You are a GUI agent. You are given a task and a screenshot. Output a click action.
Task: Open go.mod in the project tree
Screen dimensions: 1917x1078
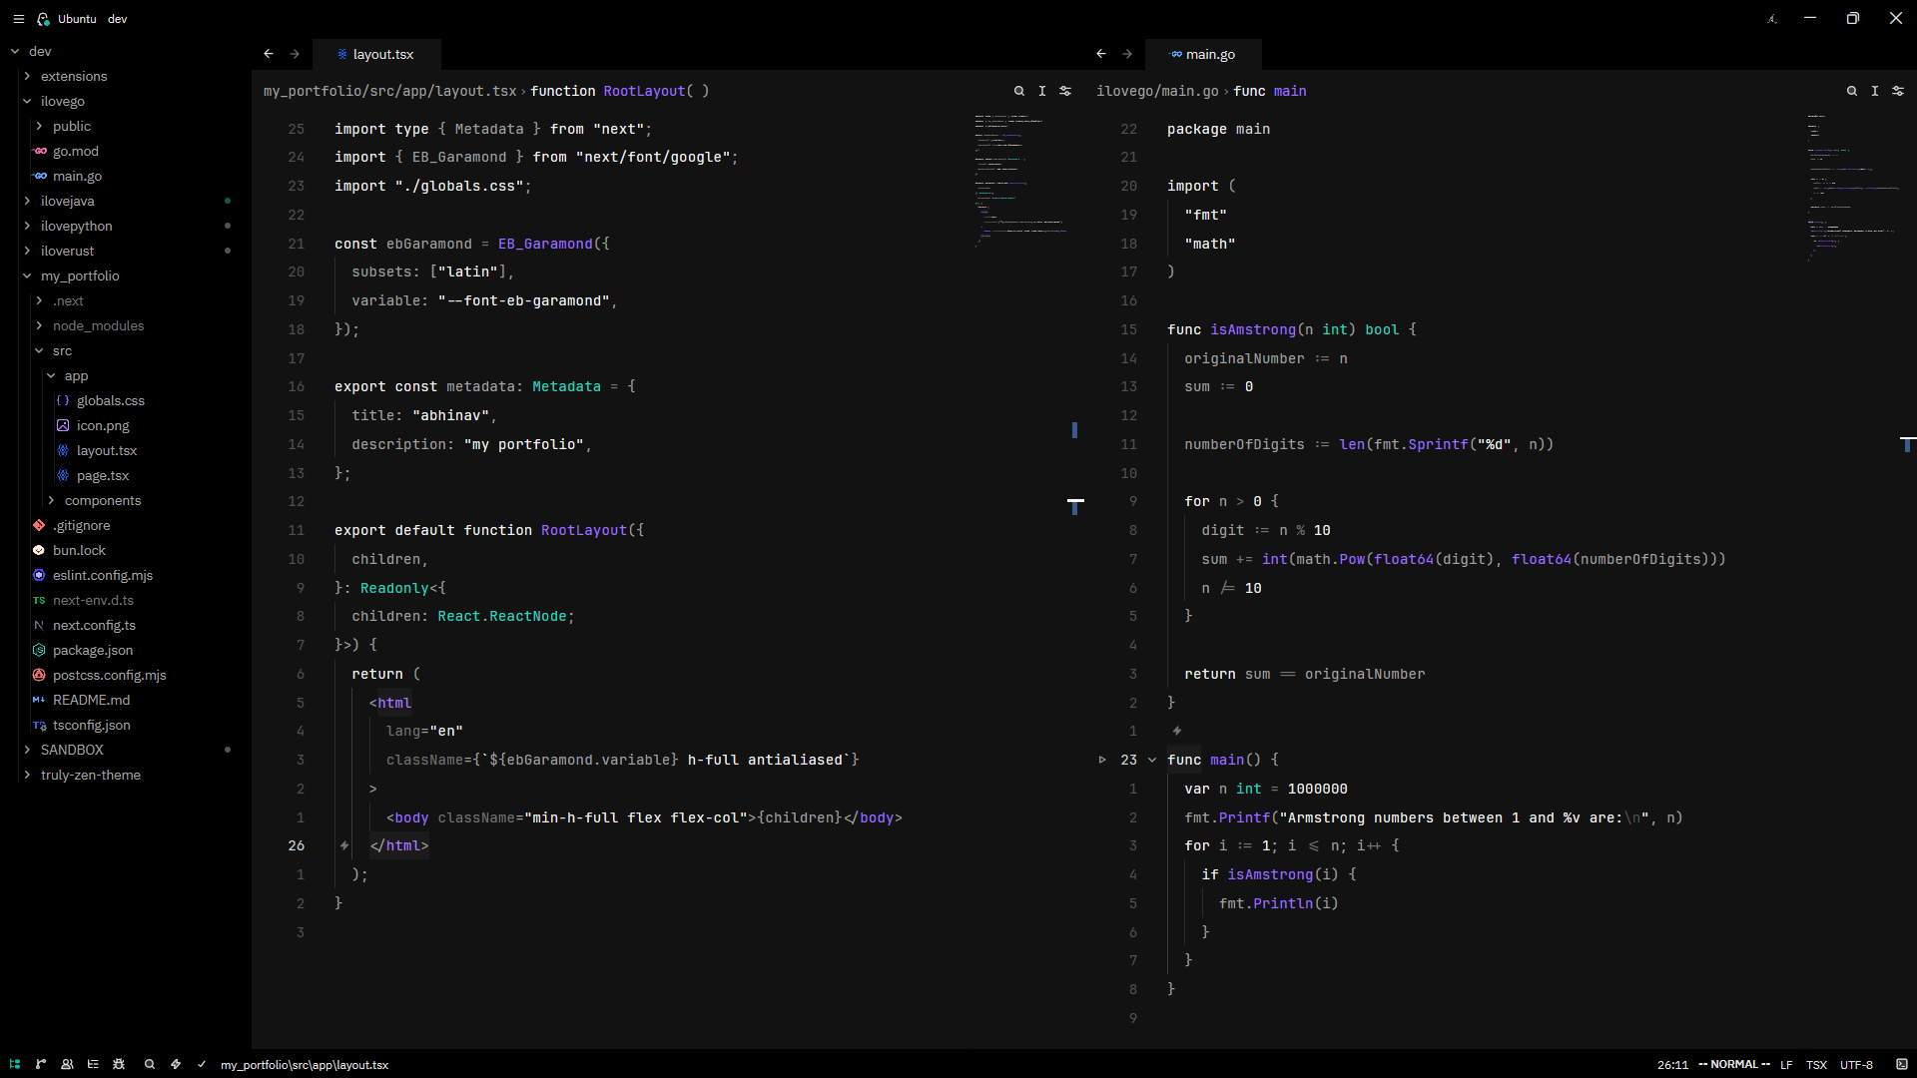pos(76,152)
